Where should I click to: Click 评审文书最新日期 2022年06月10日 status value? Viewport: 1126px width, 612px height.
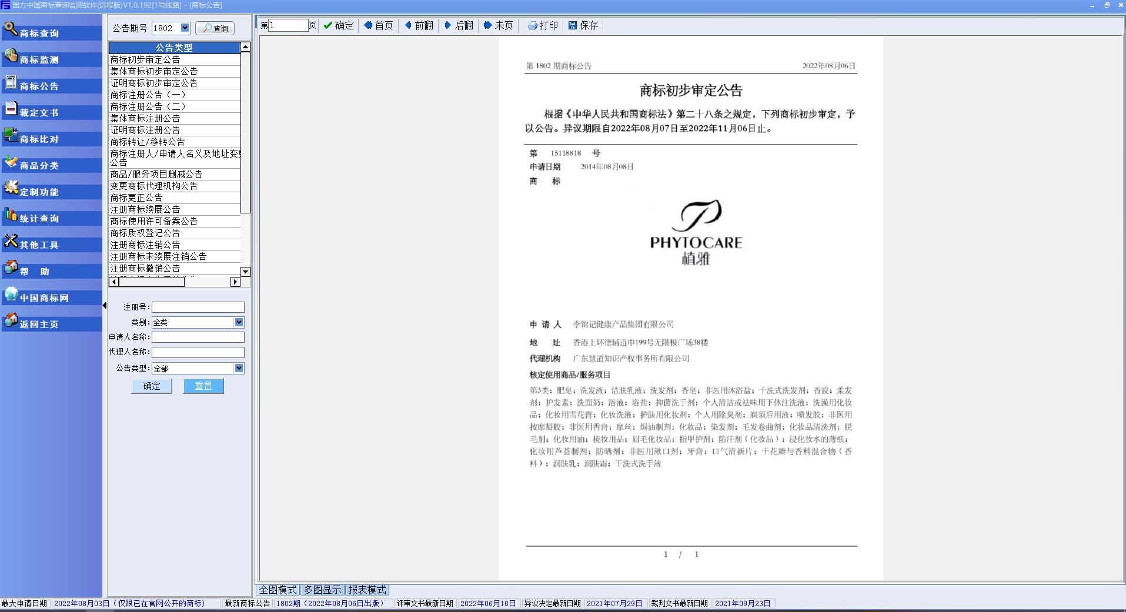[488, 603]
